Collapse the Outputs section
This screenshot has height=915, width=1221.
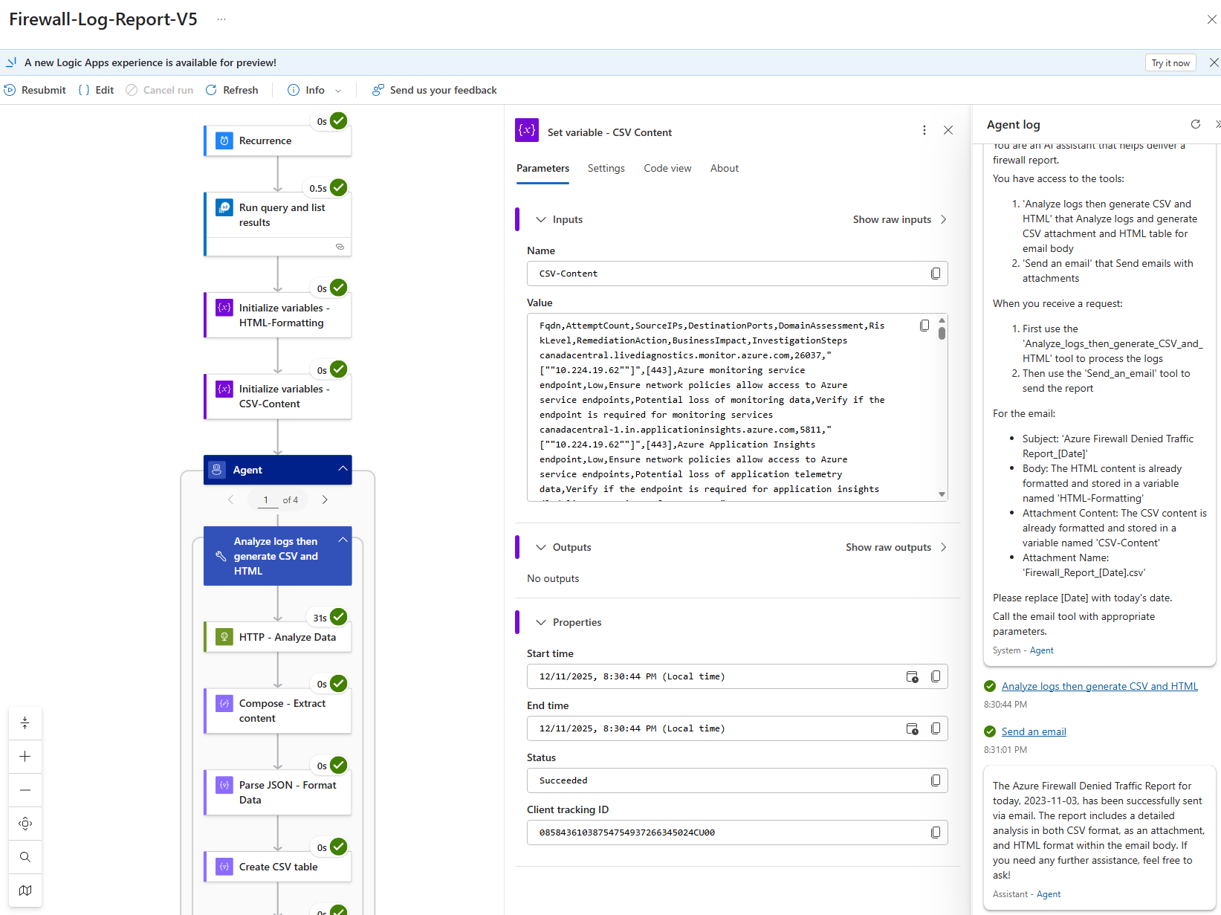tap(541, 547)
